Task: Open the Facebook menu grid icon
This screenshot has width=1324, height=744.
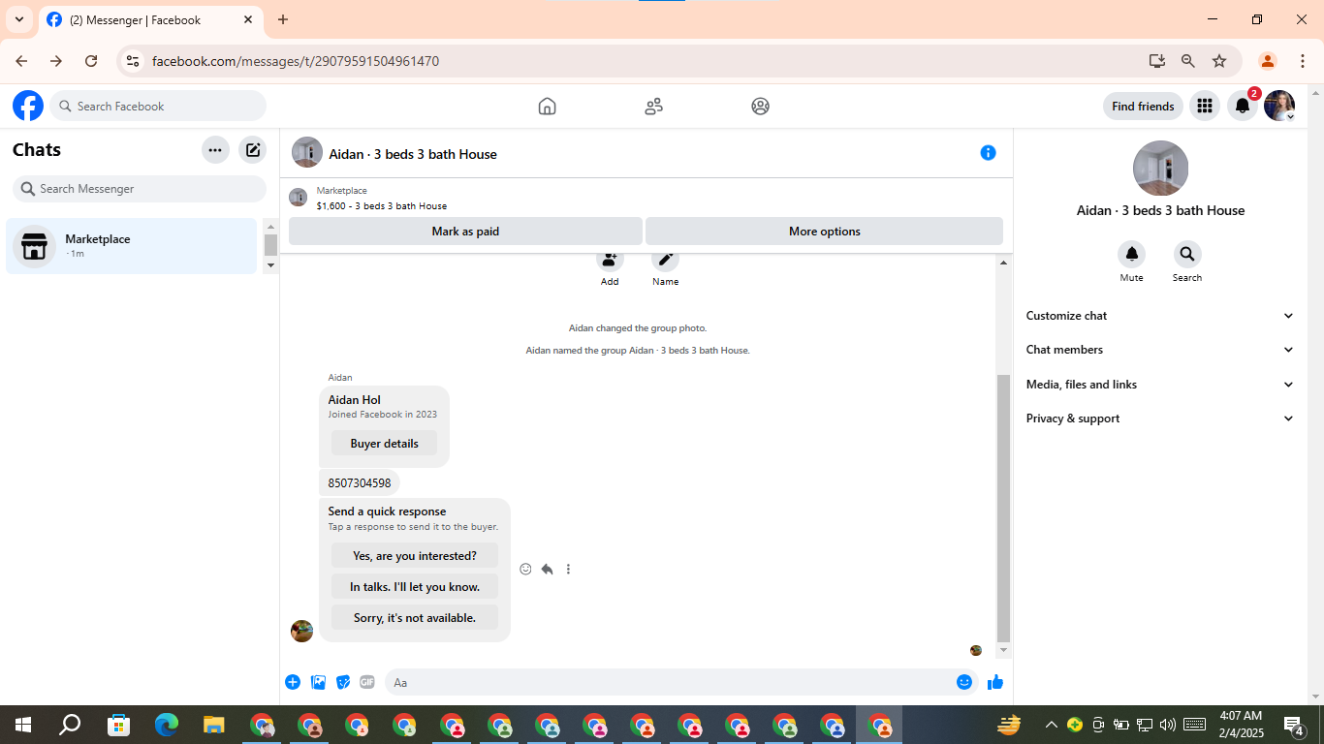Action: (1205, 106)
